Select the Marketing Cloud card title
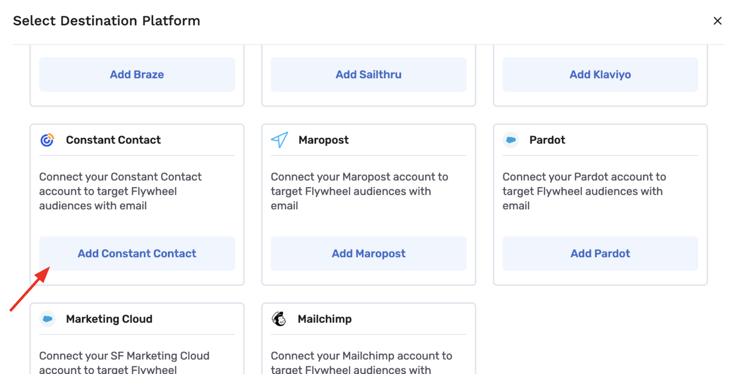Viewport: 739px width, 374px height. pyautogui.click(x=109, y=319)
